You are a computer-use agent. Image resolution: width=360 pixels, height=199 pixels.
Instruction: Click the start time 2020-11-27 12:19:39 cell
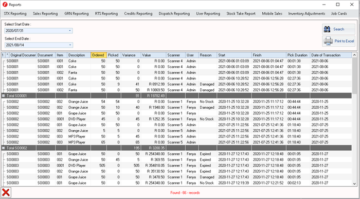[234, 183]
